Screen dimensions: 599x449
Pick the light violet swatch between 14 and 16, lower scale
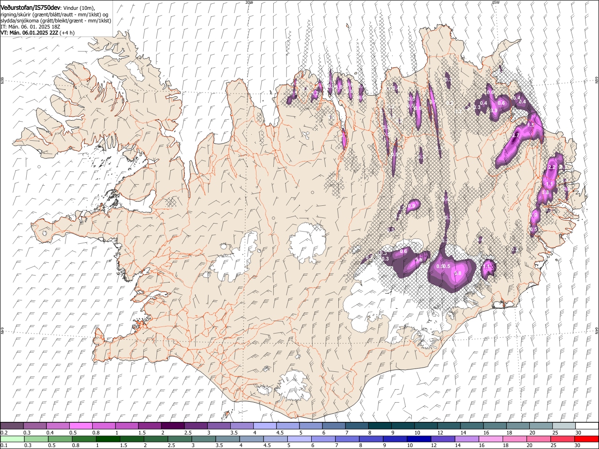click(x=466, y=439)
